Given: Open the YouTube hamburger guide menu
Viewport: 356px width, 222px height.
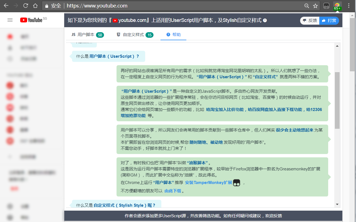Looking at the screenshot, I should point(10,20).
